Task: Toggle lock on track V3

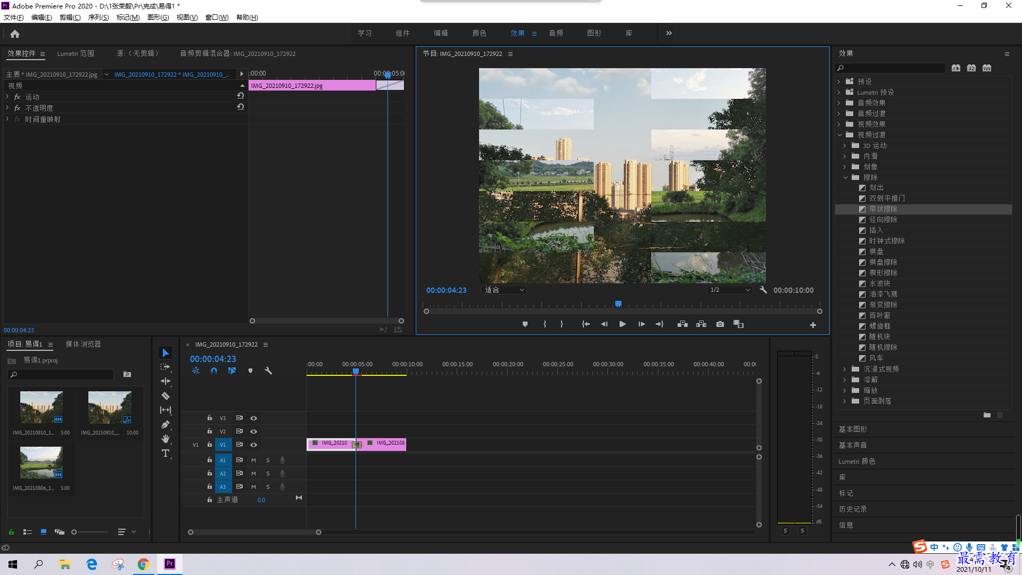Action: [210, 418]
